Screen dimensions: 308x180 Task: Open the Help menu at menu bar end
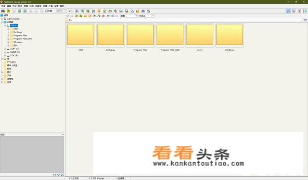pos(62,6)
